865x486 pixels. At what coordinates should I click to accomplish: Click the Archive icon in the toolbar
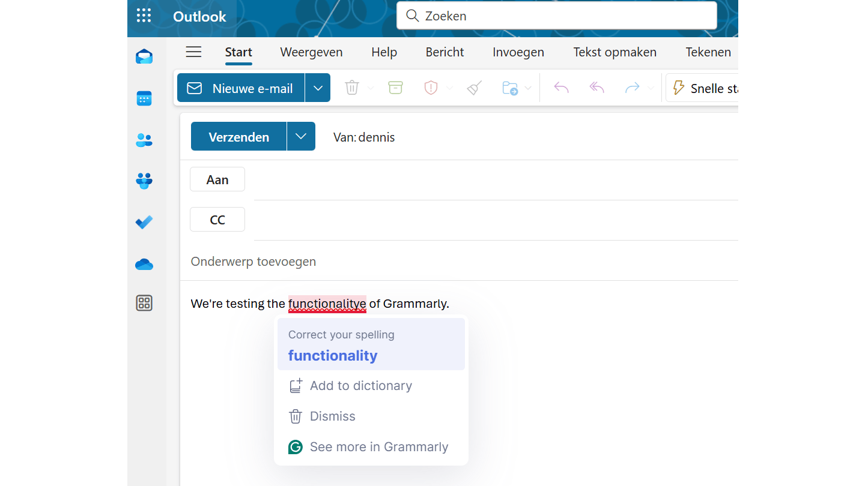(395, 88)
